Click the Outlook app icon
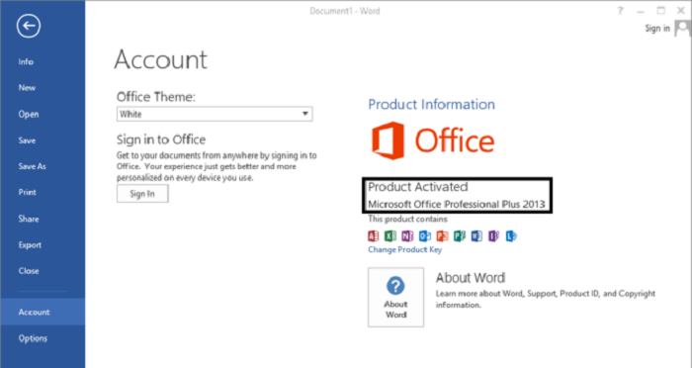Viewport: 692px width, 368px height. (424, 236)
